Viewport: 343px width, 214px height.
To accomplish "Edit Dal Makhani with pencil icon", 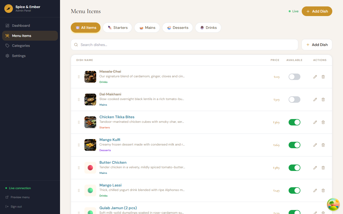I will tap(315, 100).
